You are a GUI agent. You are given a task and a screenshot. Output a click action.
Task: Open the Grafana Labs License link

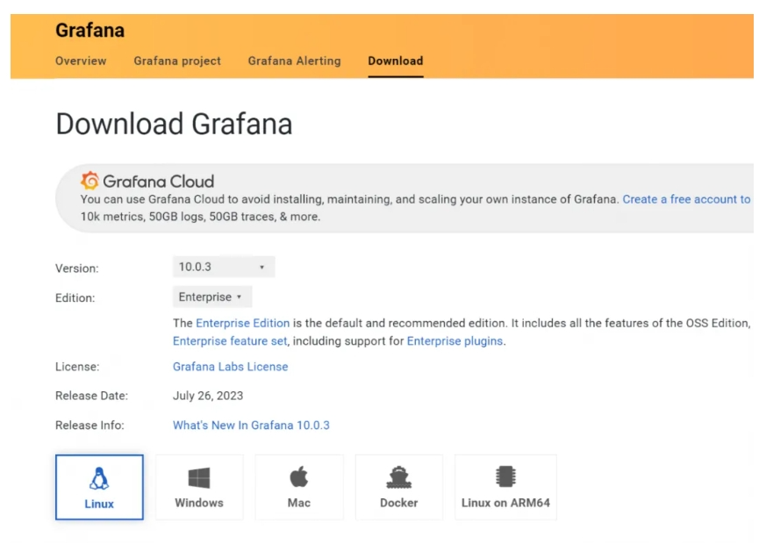pyautogui.click(x=230, y=367)
